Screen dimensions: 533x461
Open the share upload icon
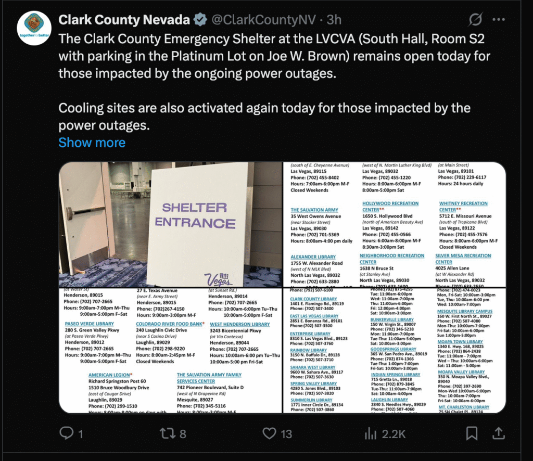click(x=498, y=433)
